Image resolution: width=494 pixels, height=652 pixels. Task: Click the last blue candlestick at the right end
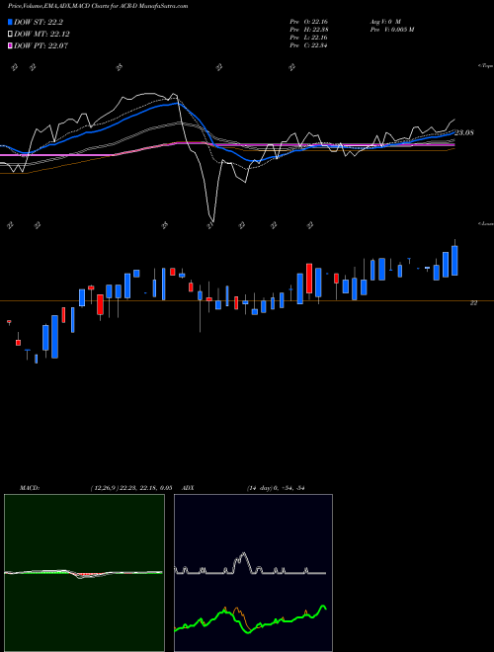[454, 260]
